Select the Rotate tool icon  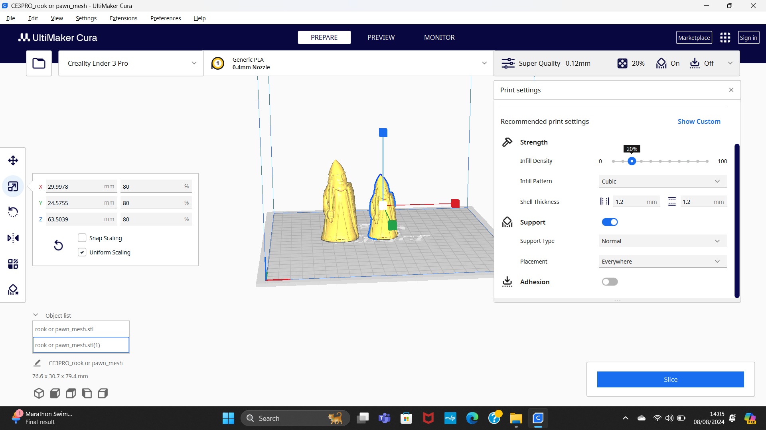click(13, 212)
